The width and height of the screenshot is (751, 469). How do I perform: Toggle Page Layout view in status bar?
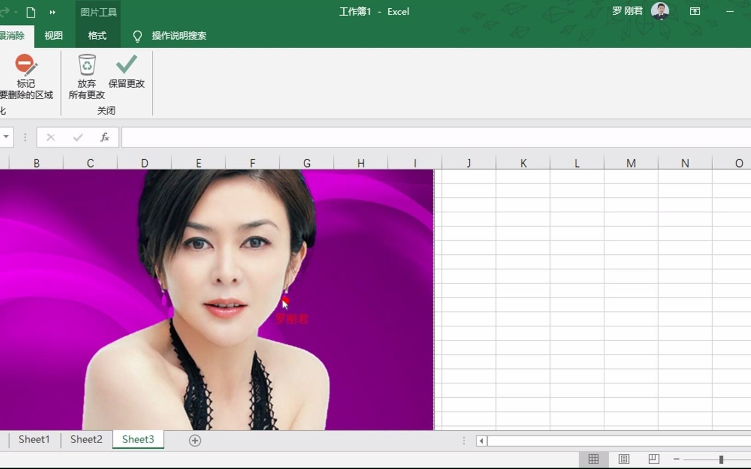coord(624,459)
